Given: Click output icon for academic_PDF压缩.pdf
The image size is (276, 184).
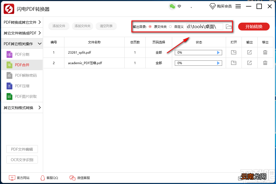Looking at the screenshot, I should (x=249, y=63).
